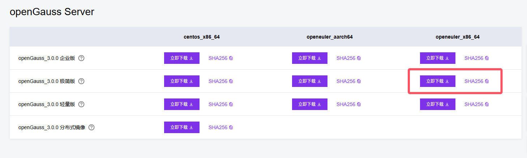Image resolution: width=527 pixels, height=158 pixels.
Task: Click SHA256 link for 企业版 openeuler_aarch64
Action: click(346, 58)
